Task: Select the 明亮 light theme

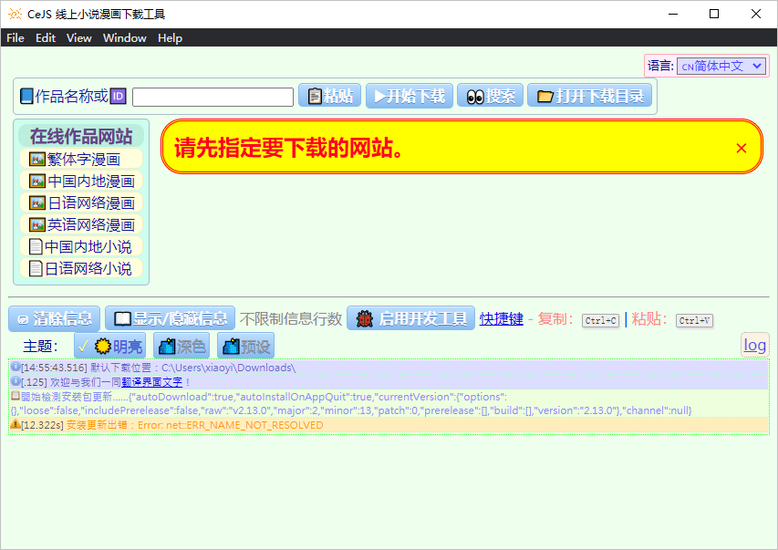Action: (110, 346)
